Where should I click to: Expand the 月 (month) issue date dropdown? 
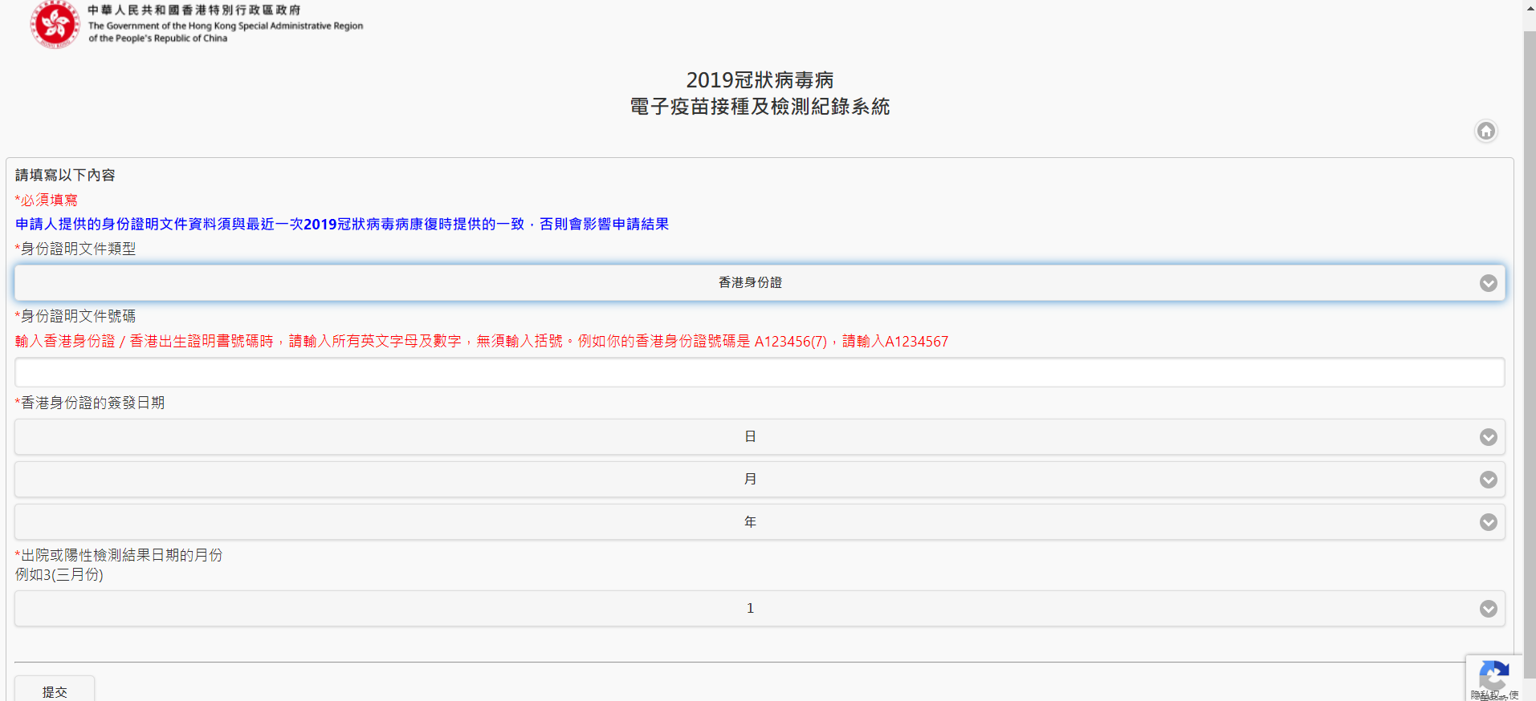[x=750, y=480]
